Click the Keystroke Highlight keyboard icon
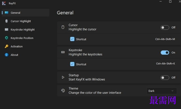 [6, 29]
